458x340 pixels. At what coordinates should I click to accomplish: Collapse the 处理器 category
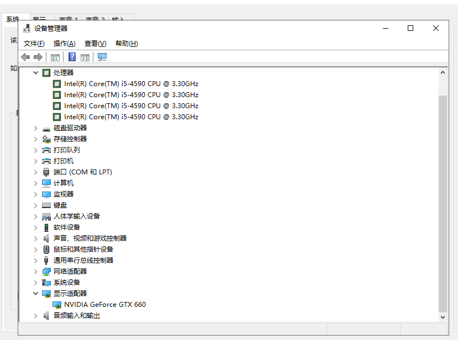coord(36,73)
